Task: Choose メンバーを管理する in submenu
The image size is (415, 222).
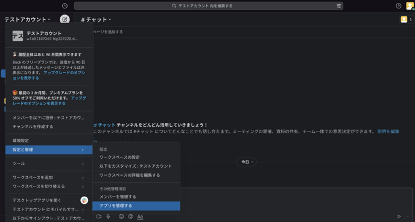Action: point(136,197)
